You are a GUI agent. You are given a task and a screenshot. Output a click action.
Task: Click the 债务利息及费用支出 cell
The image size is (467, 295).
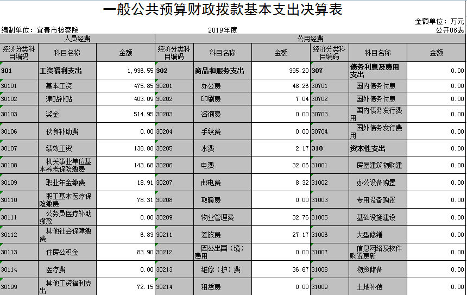click(378, 71)
